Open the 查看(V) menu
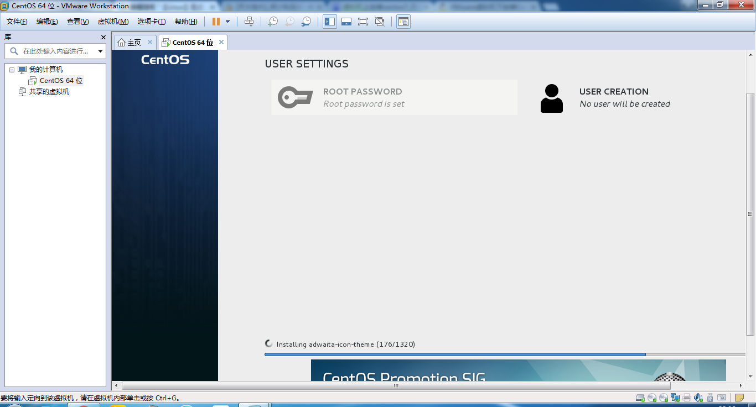 tap(77, 22)
